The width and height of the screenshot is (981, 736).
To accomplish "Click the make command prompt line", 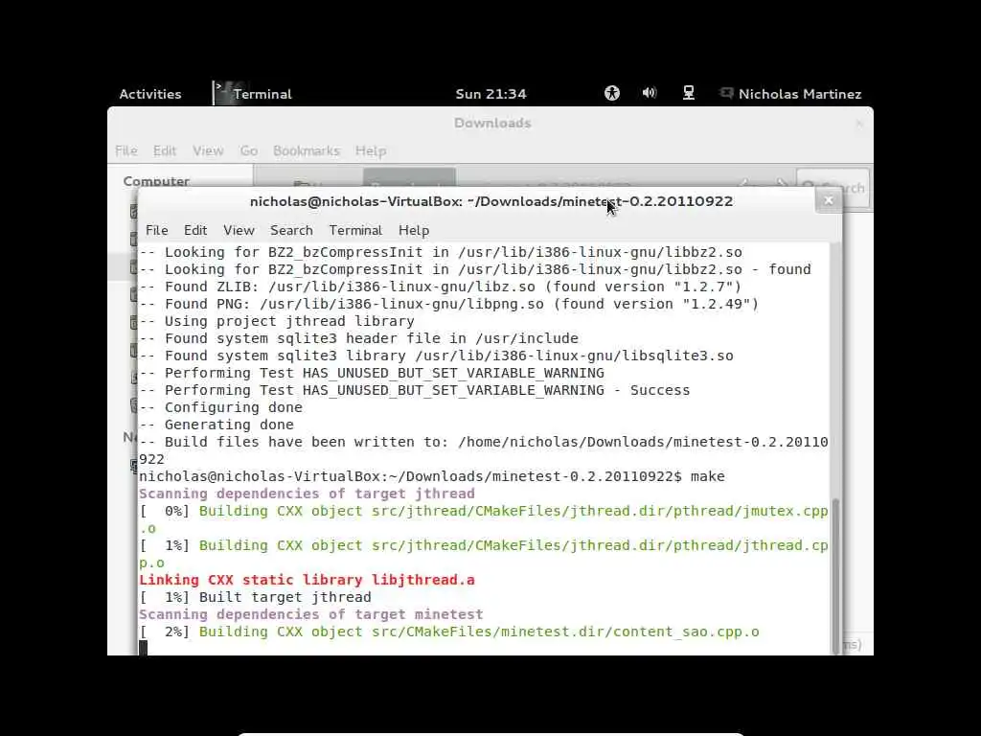I will coord(432,476).
